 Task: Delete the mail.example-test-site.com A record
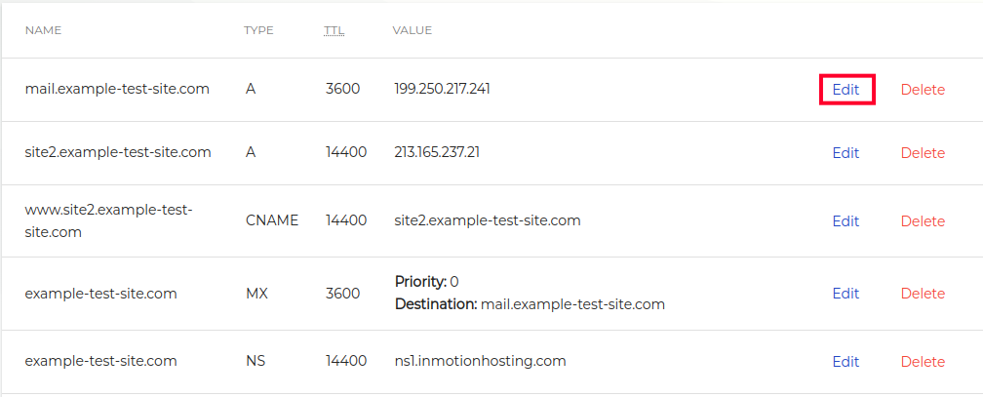pos(923,90)
